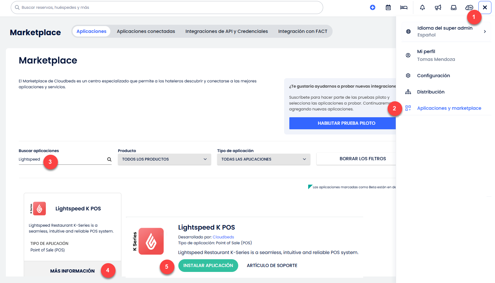Viewport: 495px width, 283px height.
Task: Open the Producto dropdown
Action: pos(164,159)
